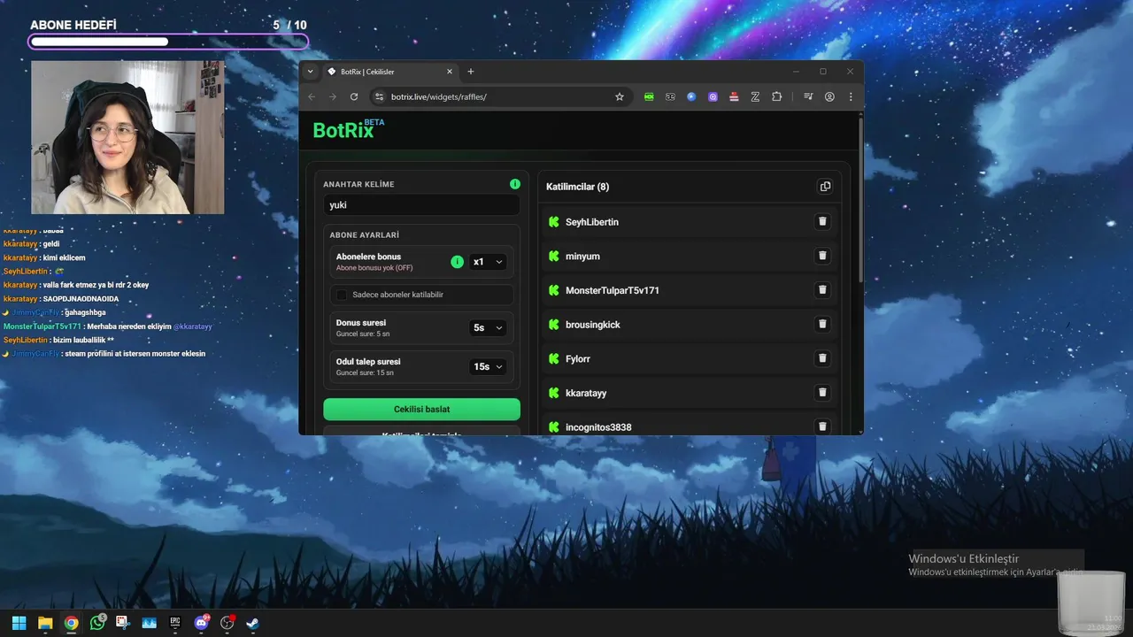Open Chrome media controls icon

pos(808,96)
